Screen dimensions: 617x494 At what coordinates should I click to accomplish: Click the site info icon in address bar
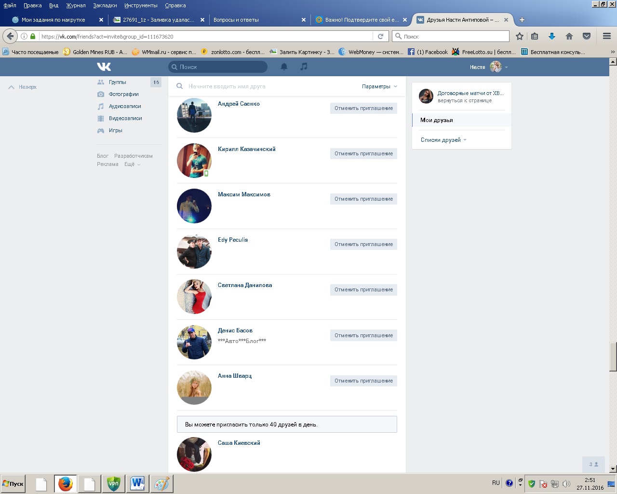point(24,36)
